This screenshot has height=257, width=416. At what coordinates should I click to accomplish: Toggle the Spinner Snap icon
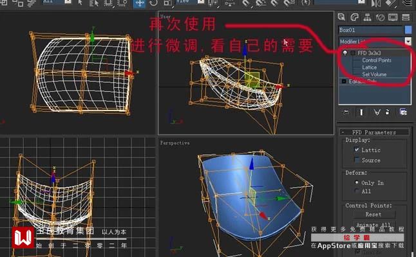pos(289,3)
